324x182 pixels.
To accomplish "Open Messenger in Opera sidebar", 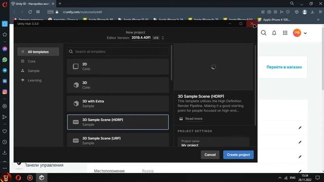I will [5, 49].
